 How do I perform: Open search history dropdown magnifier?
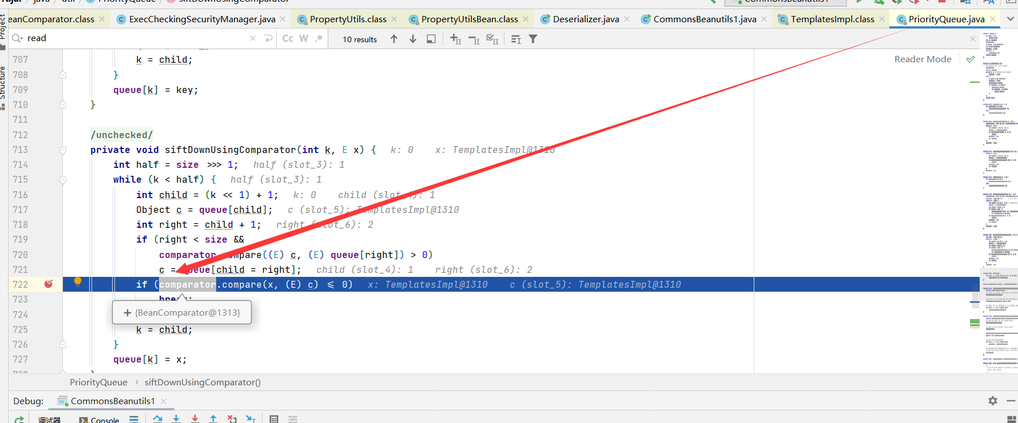pos(17,38)
